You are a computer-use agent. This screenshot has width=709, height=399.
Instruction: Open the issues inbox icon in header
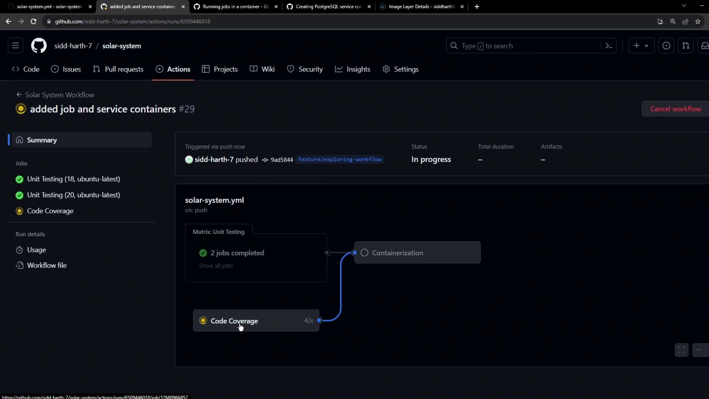[x=666, y=46]
